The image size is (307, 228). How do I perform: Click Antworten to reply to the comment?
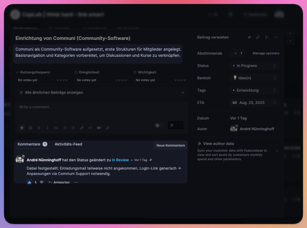59,182
